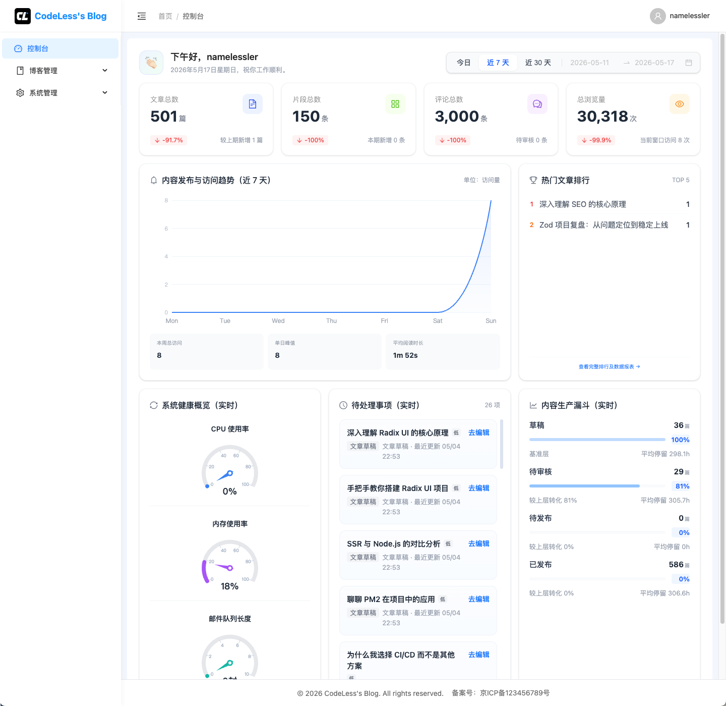
Task: Click 去编辑 for 聊聊 PM2 在项目中的应用
Action: (x=479, y=599)
